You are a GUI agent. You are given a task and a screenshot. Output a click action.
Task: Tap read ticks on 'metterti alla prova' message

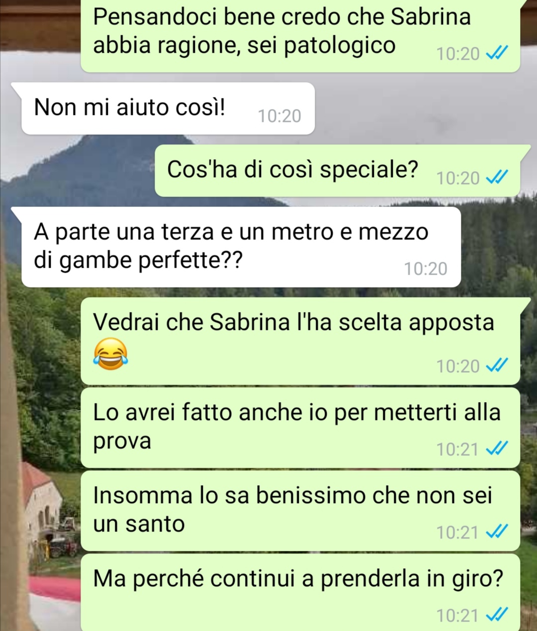(496, 449)
